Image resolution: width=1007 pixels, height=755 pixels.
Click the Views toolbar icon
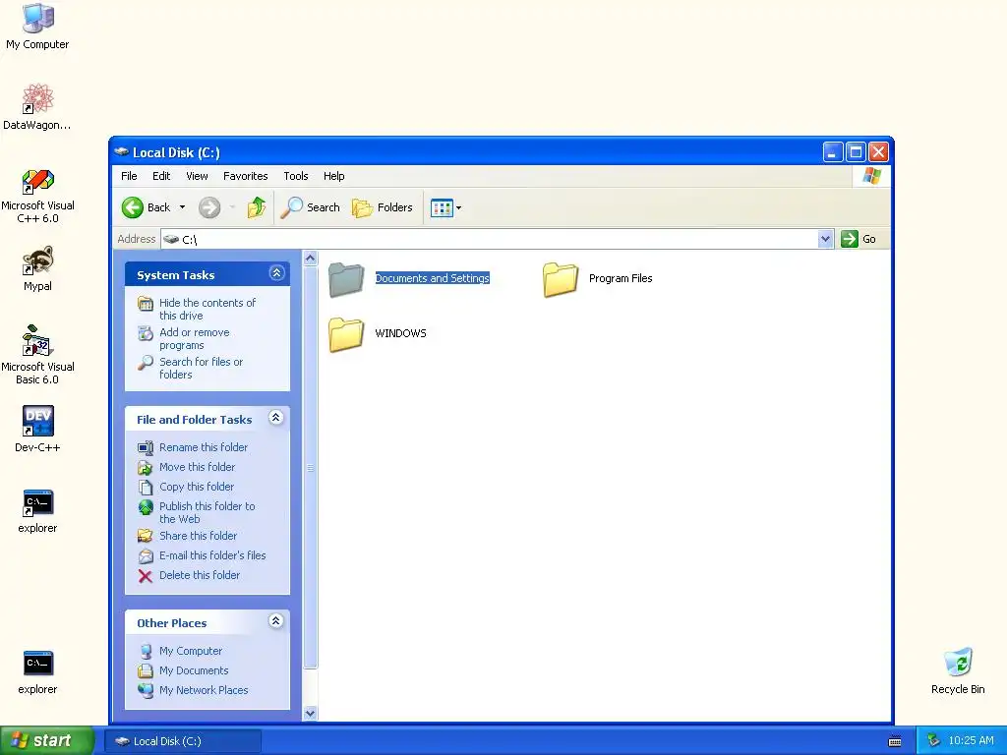point(442,208)
